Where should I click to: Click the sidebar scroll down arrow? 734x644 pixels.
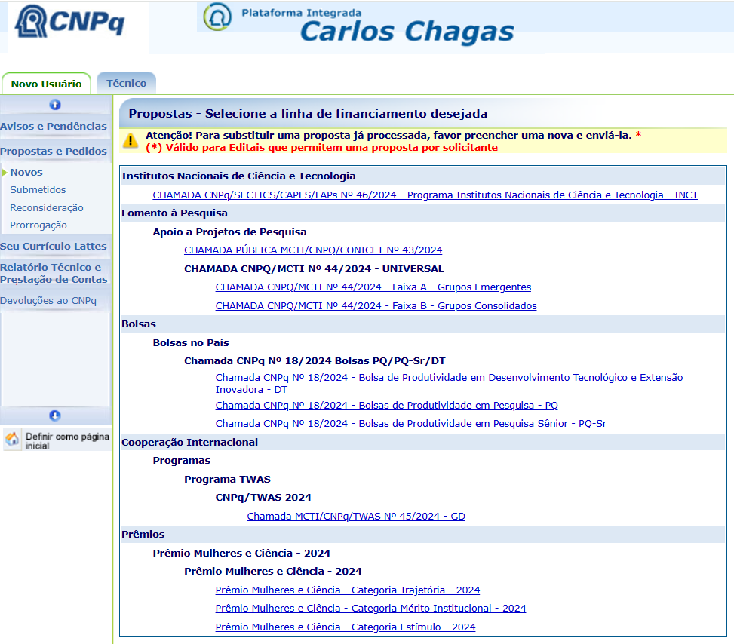[x=55, y=416]
